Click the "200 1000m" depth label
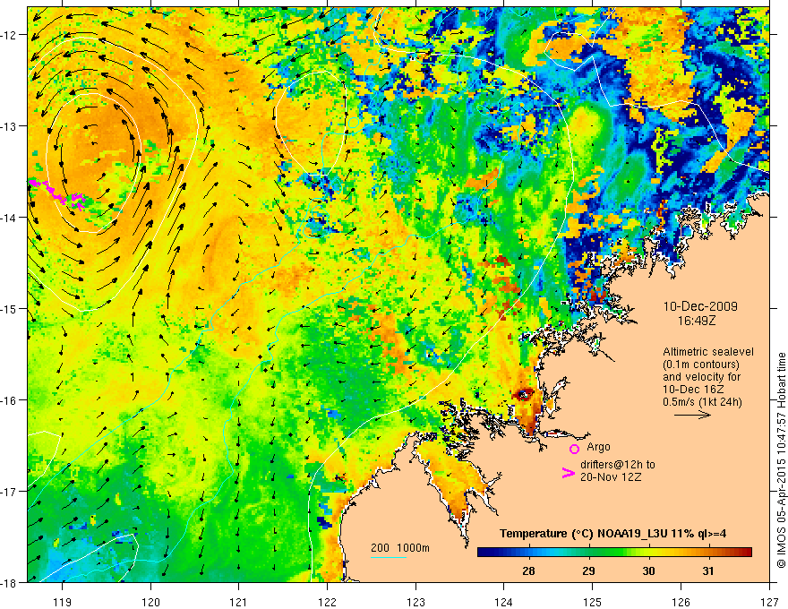This screenshot has width=788, height=609. point(400,548)
